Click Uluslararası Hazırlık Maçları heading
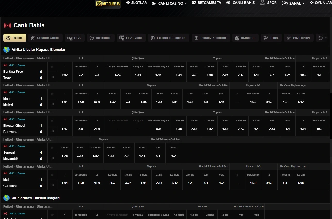332x219 pixels. tap(36, 198)
